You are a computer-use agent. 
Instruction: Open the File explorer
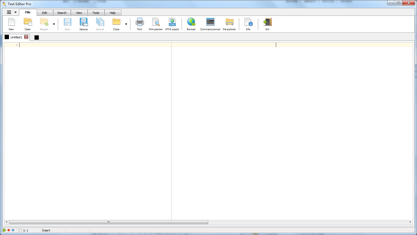point(229,24)
